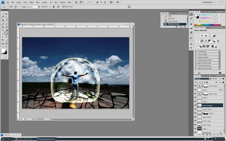Open the layer Opacity slider dropdown
Viewport: 226px width, 141px height.
coord(223,79)
